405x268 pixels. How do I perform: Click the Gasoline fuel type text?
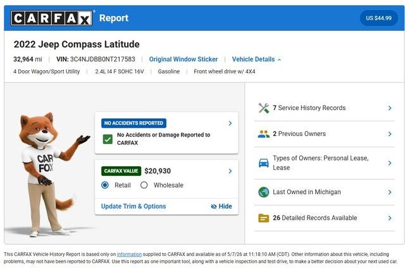(169, 71)
